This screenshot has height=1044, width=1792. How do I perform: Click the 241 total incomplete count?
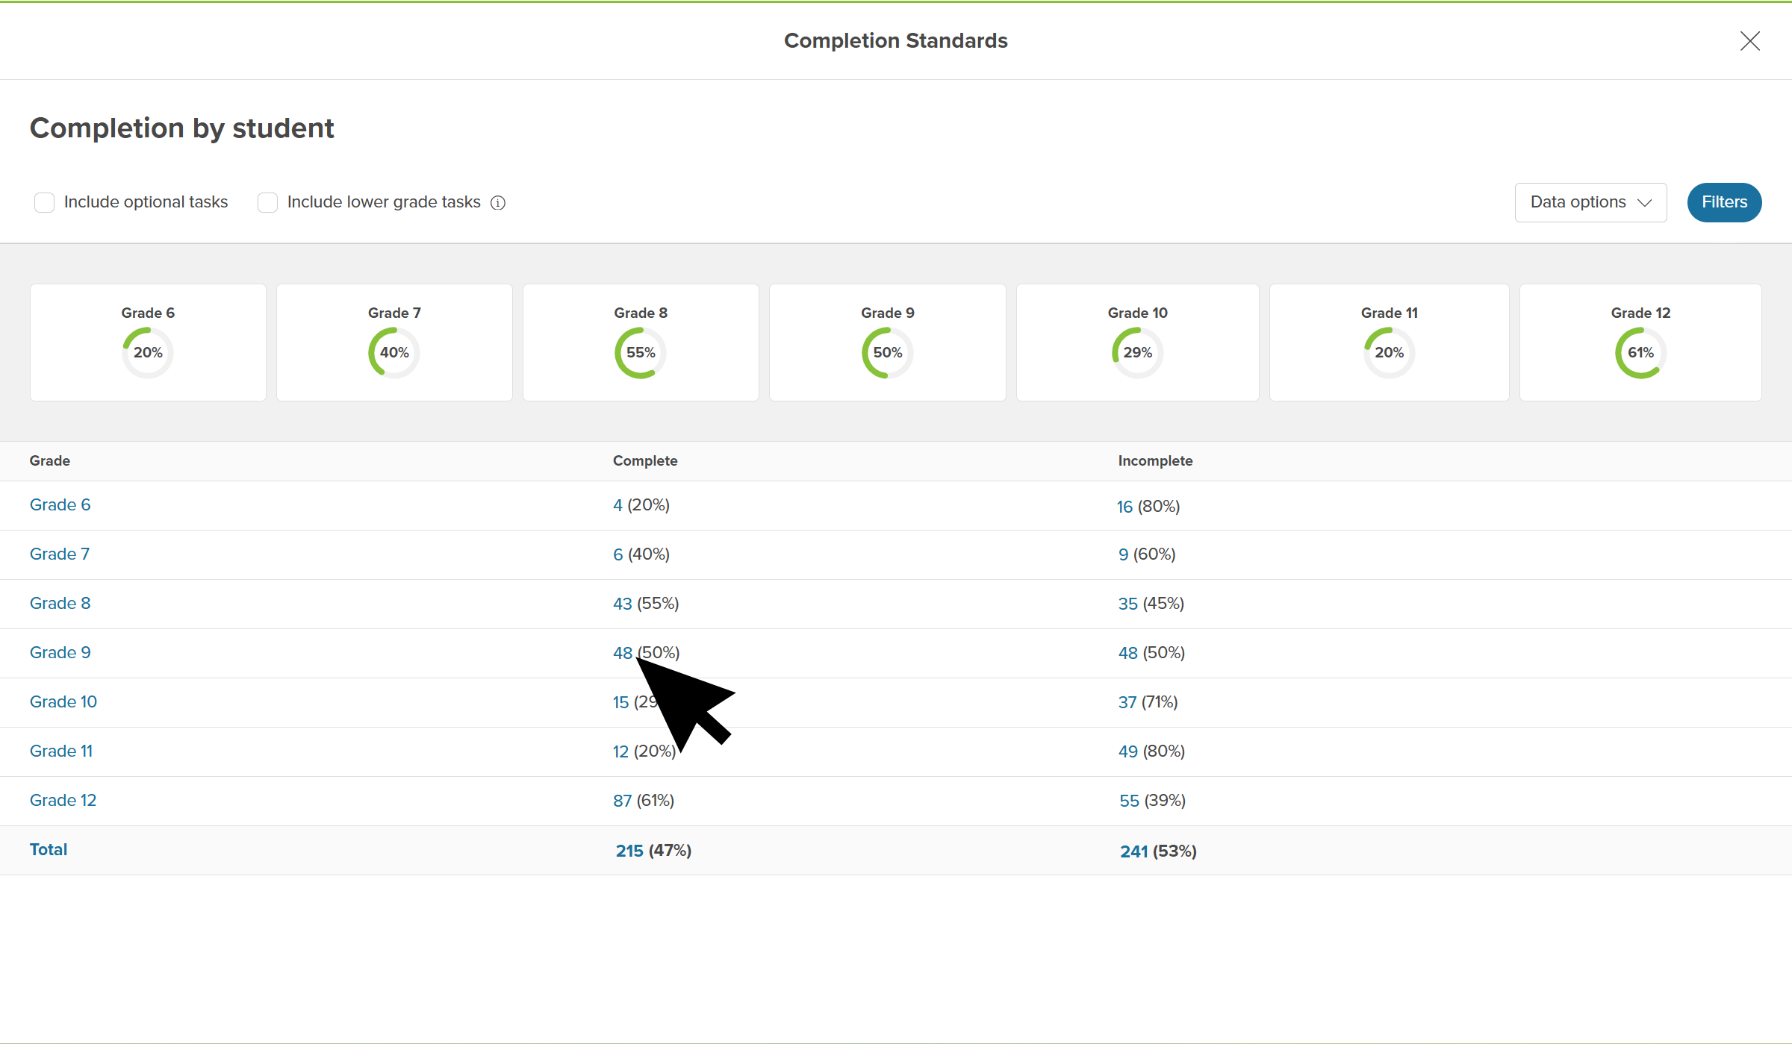[x=1133, y=851]
